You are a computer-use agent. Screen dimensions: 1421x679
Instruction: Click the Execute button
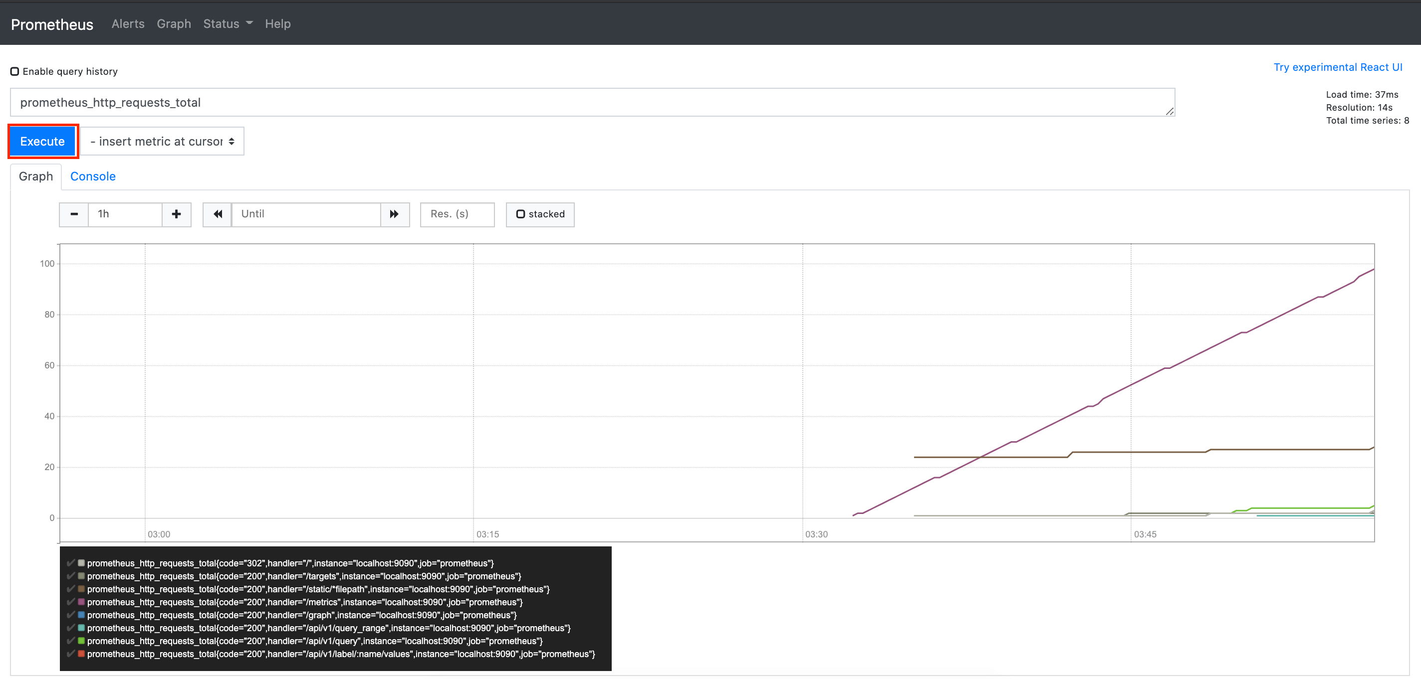42,142
